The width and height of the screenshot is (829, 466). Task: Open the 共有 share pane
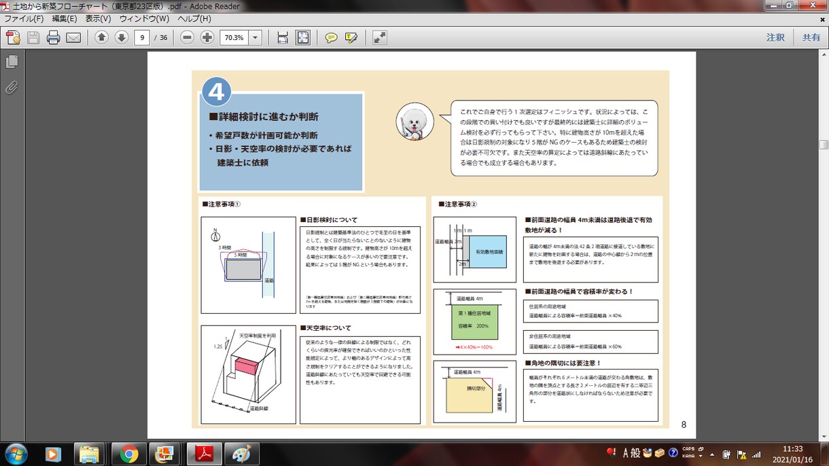pyautogui.click(x=811, y=37)
